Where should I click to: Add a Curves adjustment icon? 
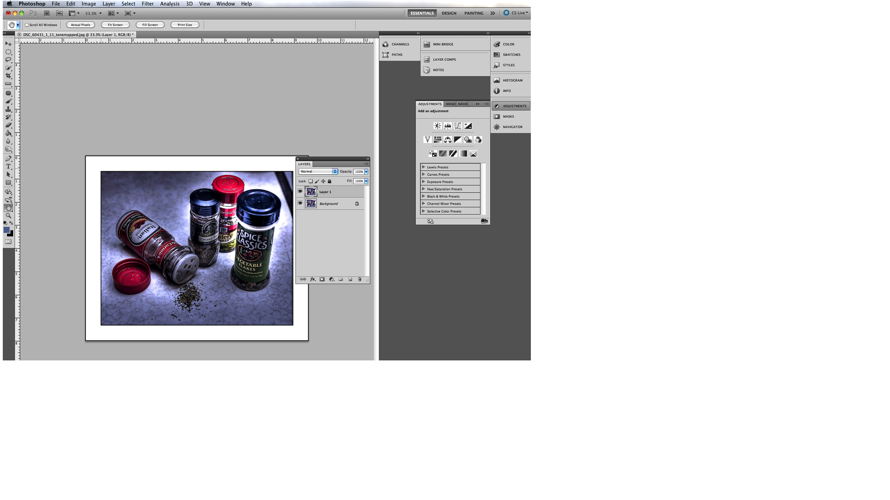pos(458,126)
